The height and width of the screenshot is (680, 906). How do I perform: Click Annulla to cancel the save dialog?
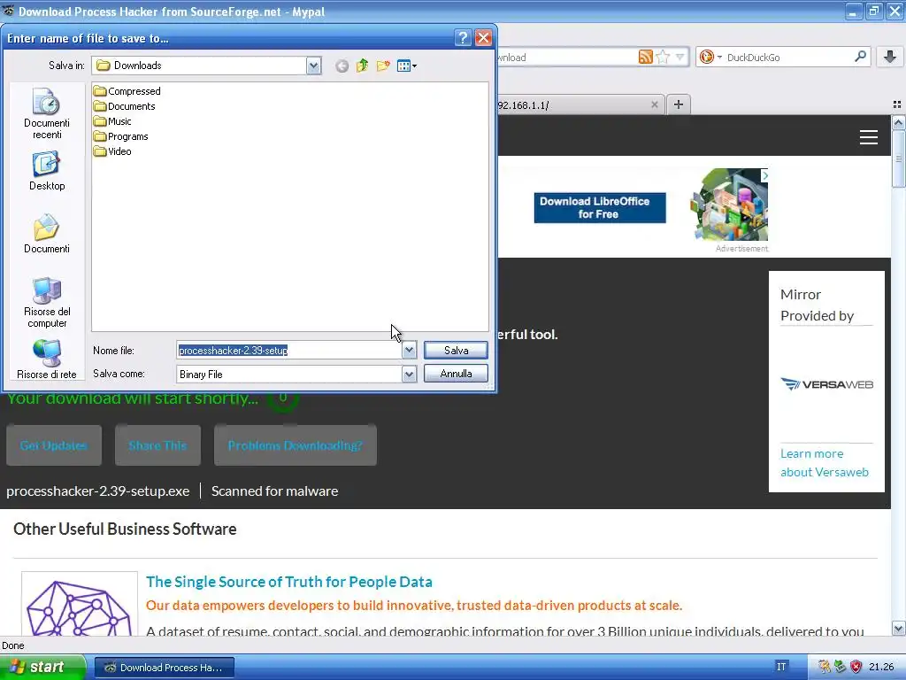coord(456,374)
